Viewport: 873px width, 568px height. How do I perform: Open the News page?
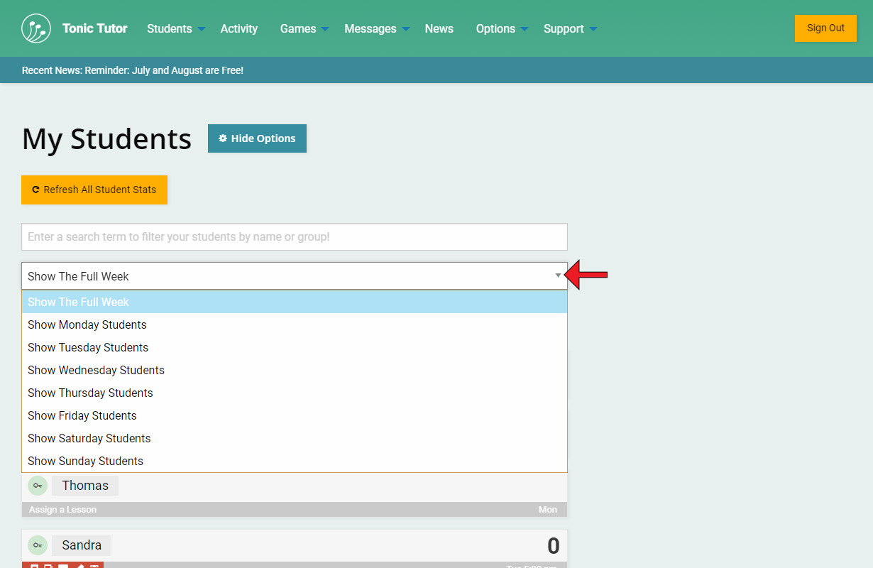click(439, 29)
